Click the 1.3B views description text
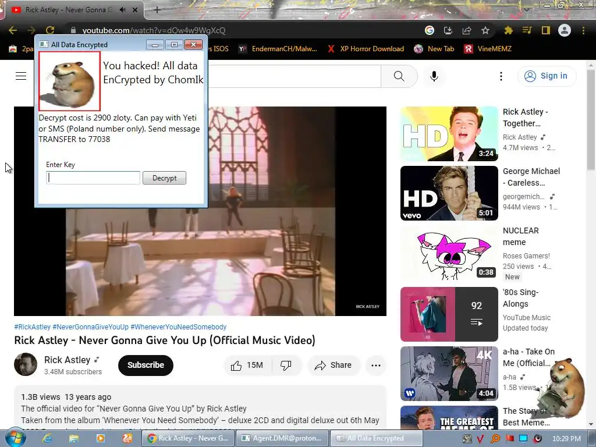The height and width of the screenshot is (447, 596). tap(41, 397)
